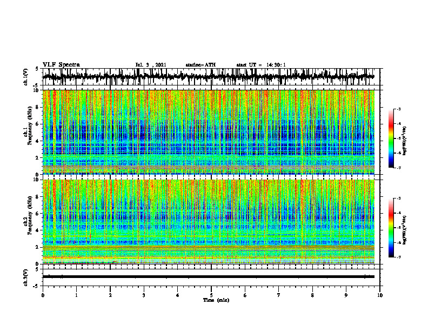Click the ch.1 color bar "-7" label
This screenshot has height=331, width=428.
398,168
